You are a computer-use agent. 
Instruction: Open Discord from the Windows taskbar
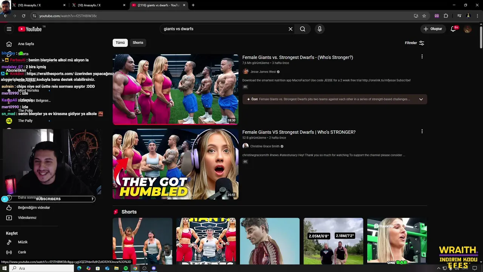pyautogui.click(x=154, y=268)
